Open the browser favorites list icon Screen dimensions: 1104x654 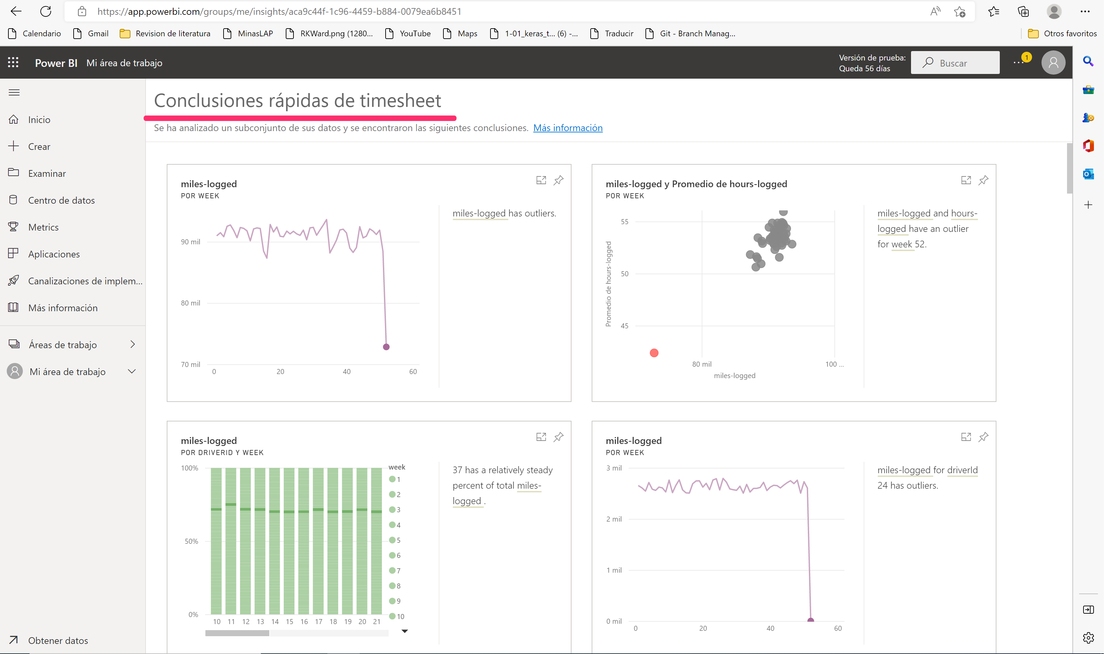pyautogui.click(x=993, y=11)
